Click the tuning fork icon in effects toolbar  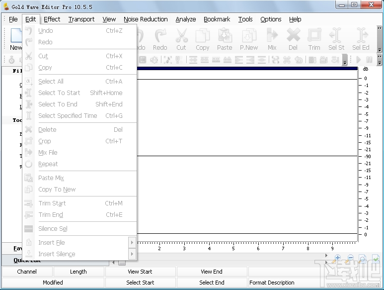[179, 60]
